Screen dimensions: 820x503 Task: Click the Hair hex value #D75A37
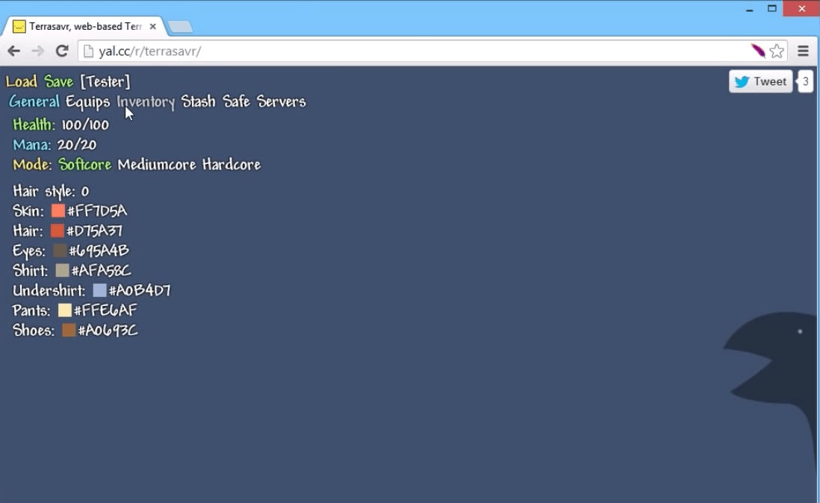[x=95, y=231]
